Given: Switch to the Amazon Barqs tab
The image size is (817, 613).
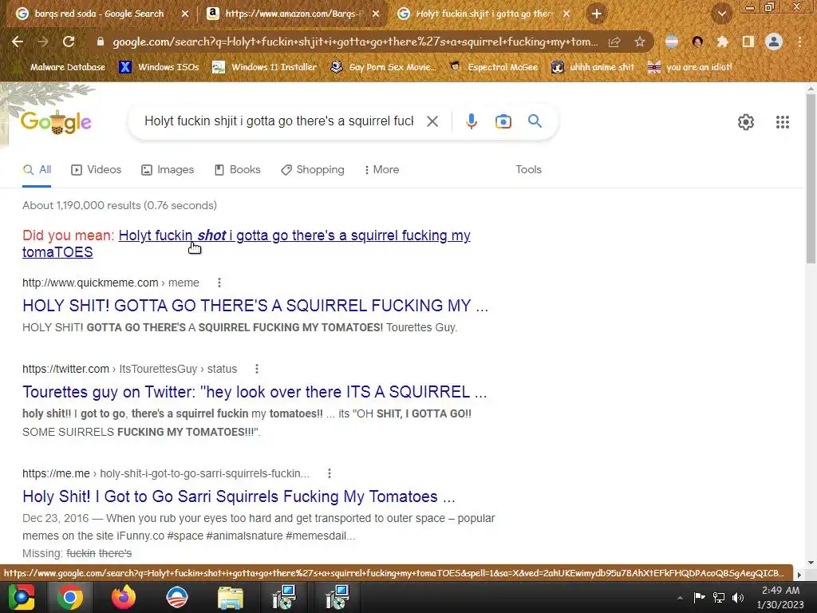Looking at the screenshot, I should click(294, 14).
